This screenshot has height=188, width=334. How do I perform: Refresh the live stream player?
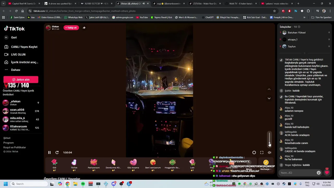pos(57,152)
